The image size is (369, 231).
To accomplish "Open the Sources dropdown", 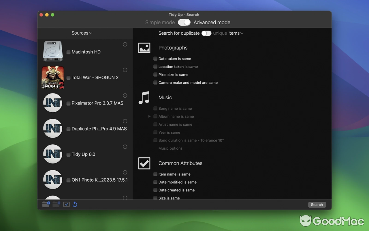I will point(82,33).
